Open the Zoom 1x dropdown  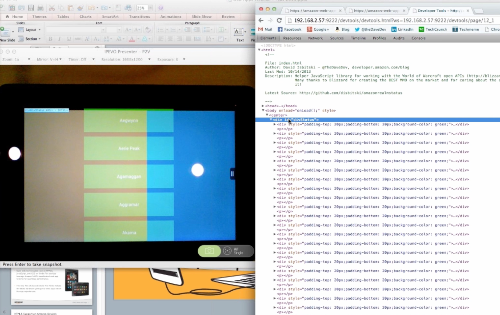click(x=29, y=59)
